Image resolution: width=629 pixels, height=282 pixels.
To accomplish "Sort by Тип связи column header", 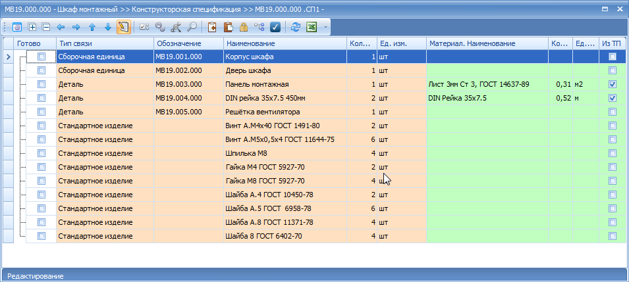I will [x=105, y=43].
